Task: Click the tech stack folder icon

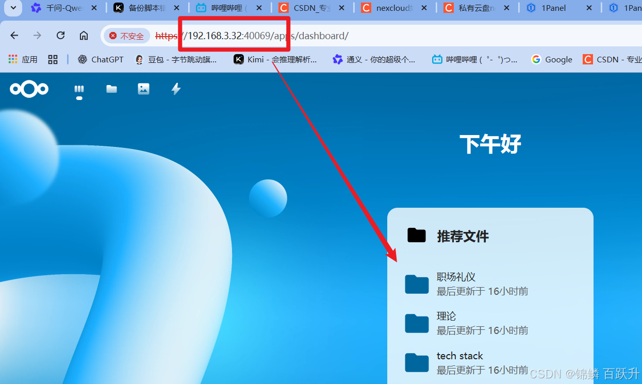Action: coord(417,362)
